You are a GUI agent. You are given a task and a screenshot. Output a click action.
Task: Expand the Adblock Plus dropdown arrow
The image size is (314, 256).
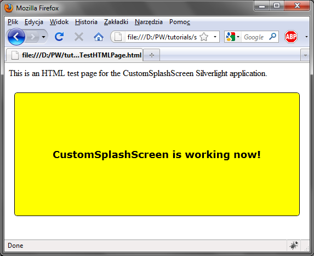click(306, 37)
